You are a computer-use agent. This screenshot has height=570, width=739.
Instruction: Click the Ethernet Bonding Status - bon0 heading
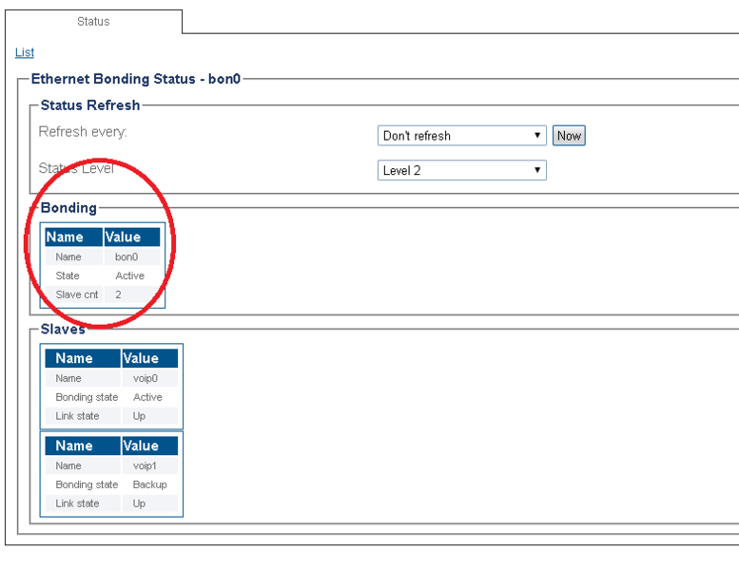pos(136,79)
